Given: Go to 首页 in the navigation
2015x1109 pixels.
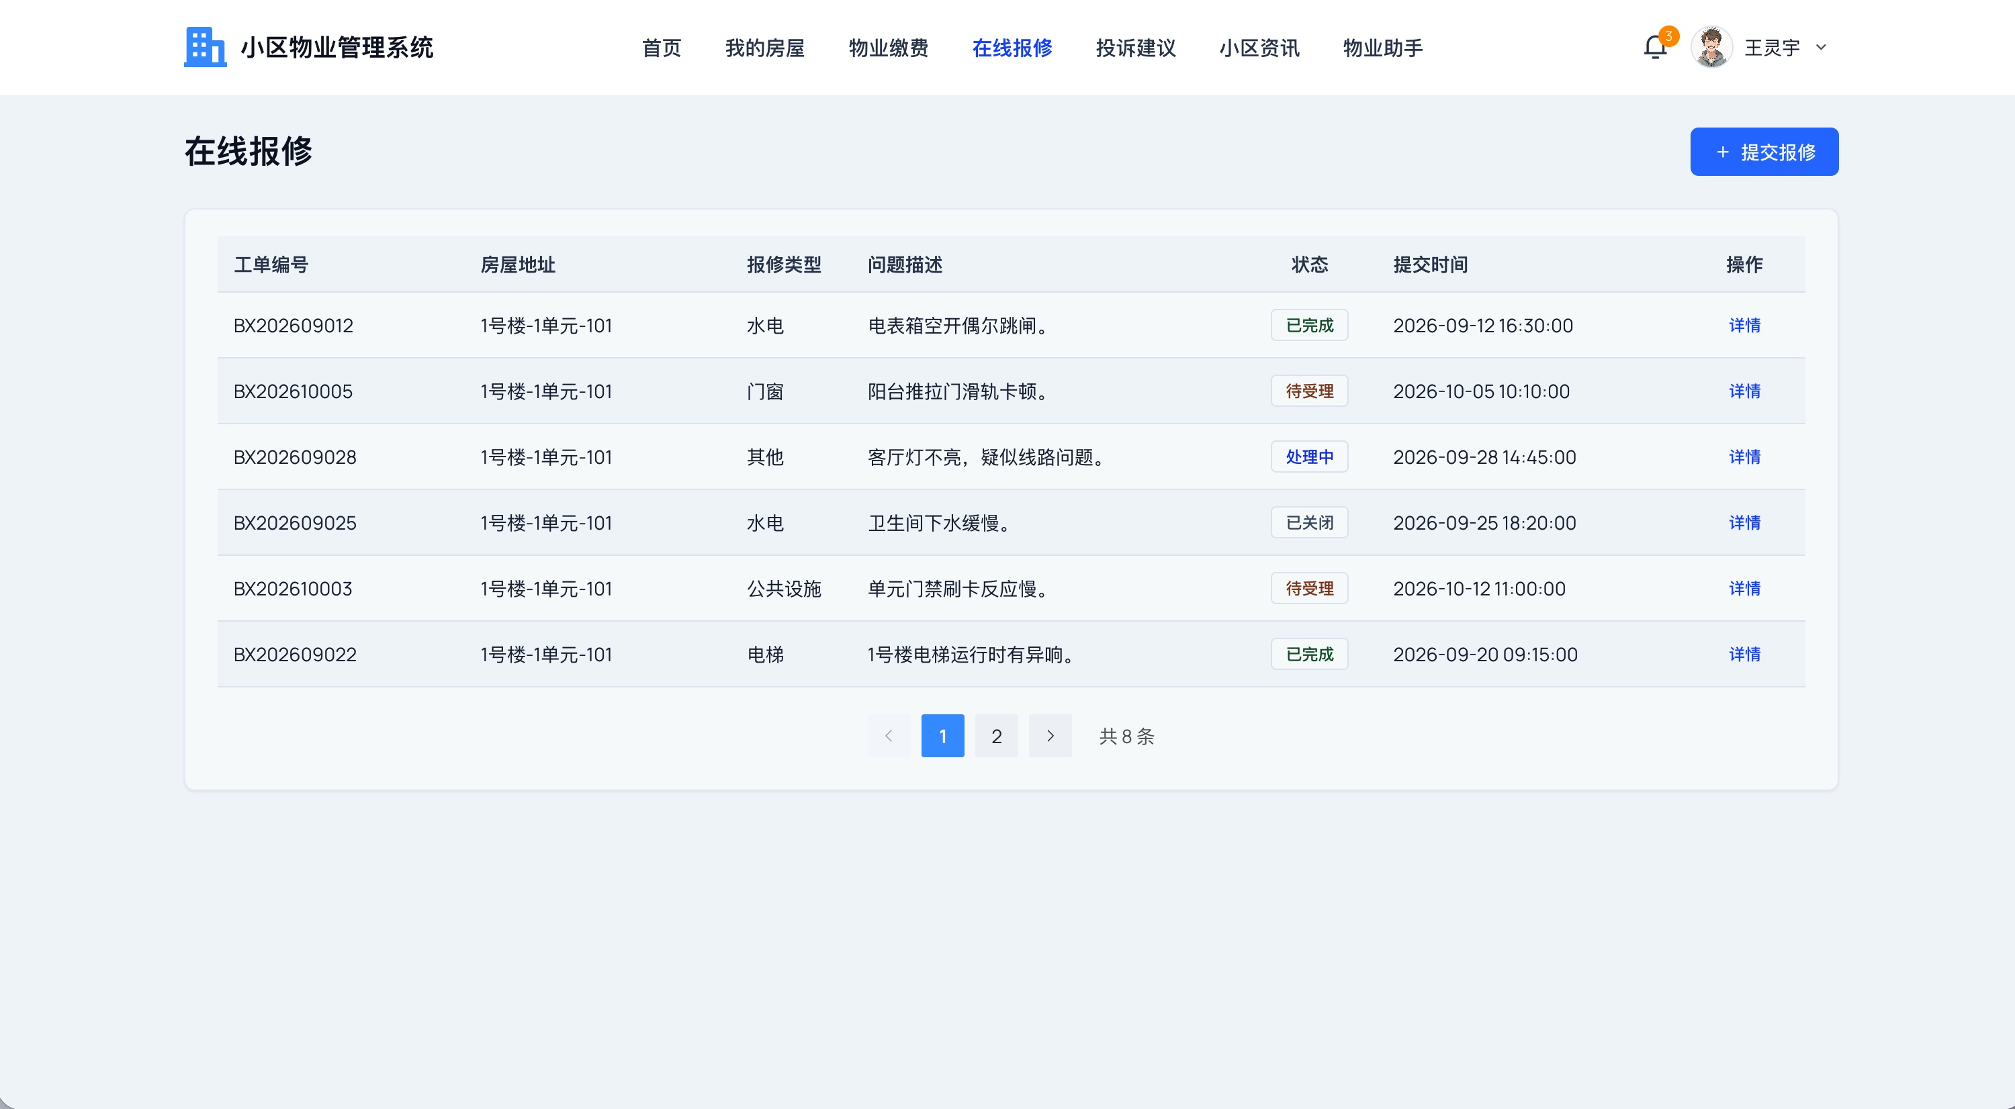Looking at the screenshot, I should (x=661, y=48).
